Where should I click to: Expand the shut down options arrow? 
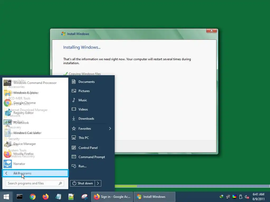pyautogui.click(x=98, y=183)
